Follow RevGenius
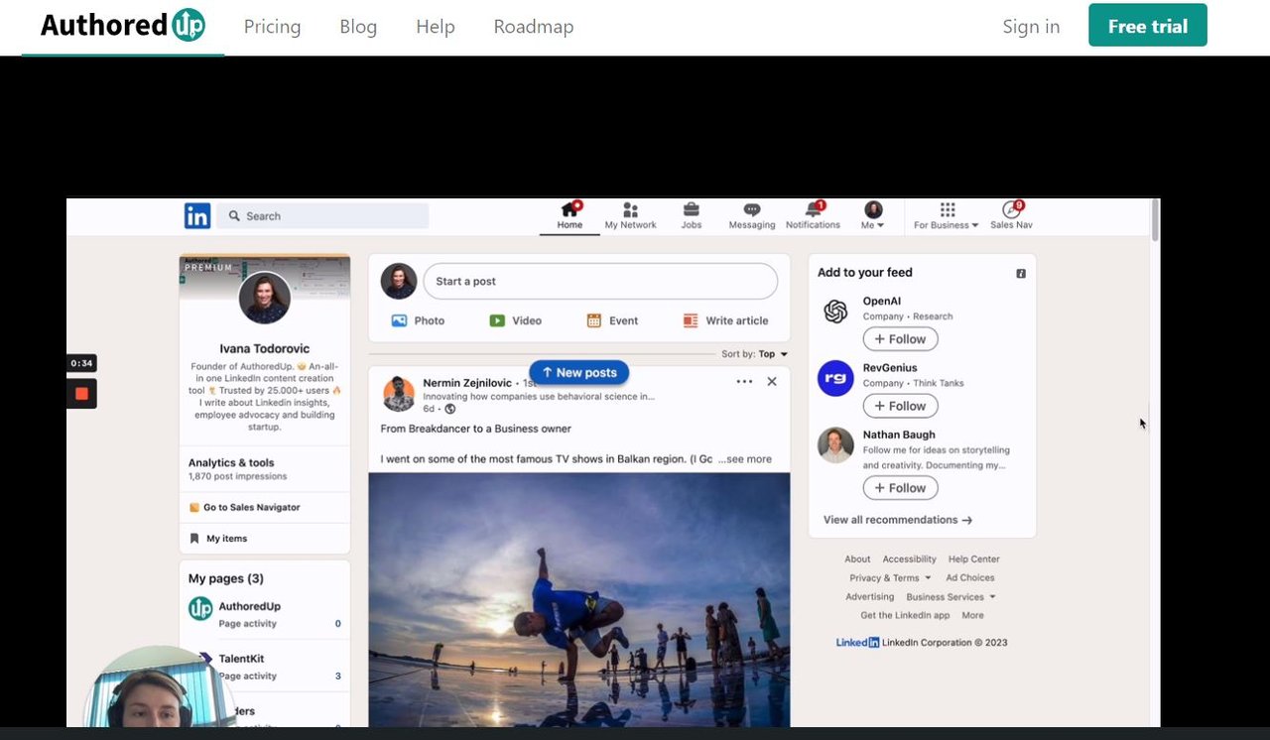 click(900, 406)
